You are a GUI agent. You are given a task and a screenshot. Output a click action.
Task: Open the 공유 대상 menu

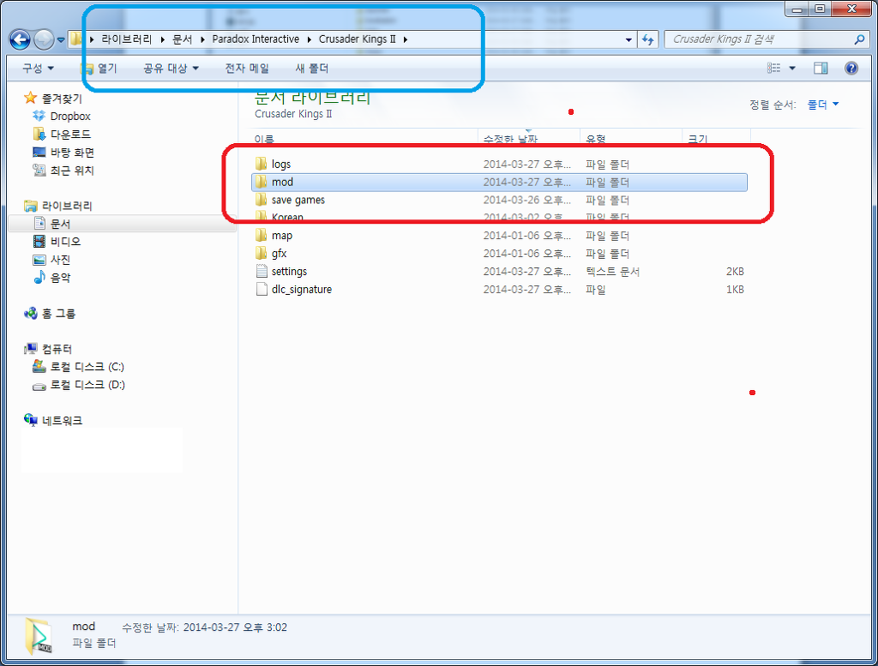[171, 69]
